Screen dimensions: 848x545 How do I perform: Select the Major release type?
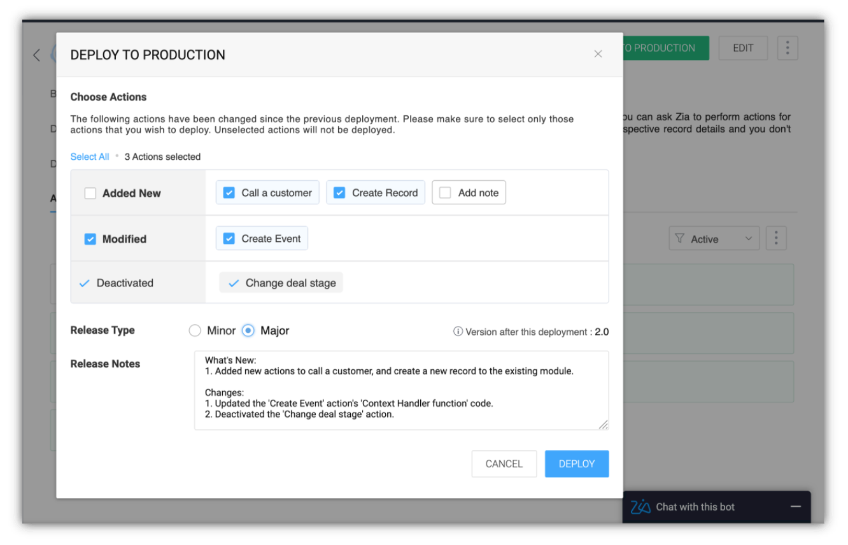248,331
